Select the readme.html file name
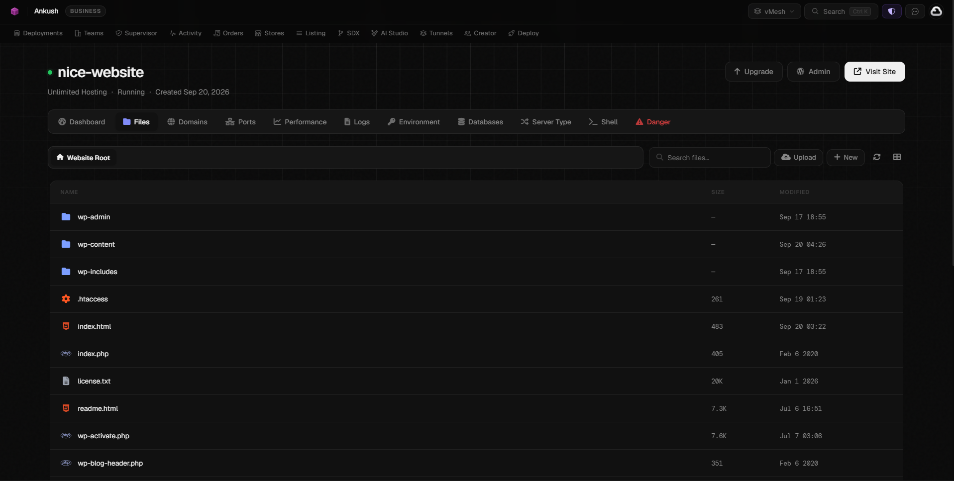The width and height of the screenshot is (954, 481). click(98, 408)
